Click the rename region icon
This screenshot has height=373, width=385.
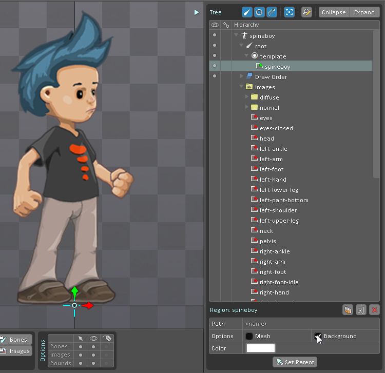click(x=361, y=310)
